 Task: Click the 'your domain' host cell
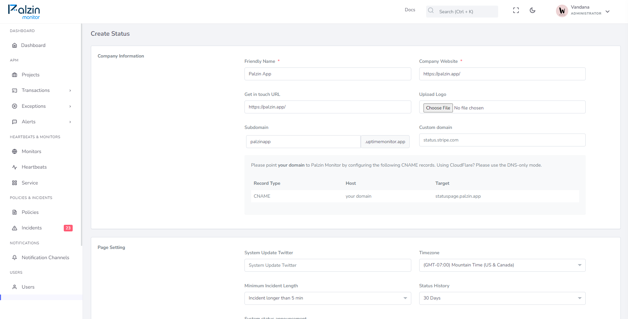(358, 196)
